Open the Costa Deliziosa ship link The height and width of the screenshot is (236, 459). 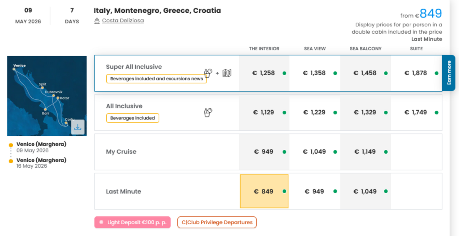coord(123,20)
